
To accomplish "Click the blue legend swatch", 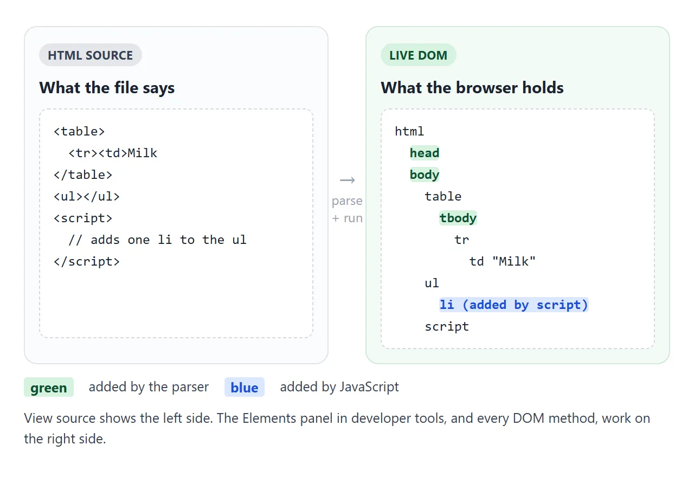I will point(245,388).
